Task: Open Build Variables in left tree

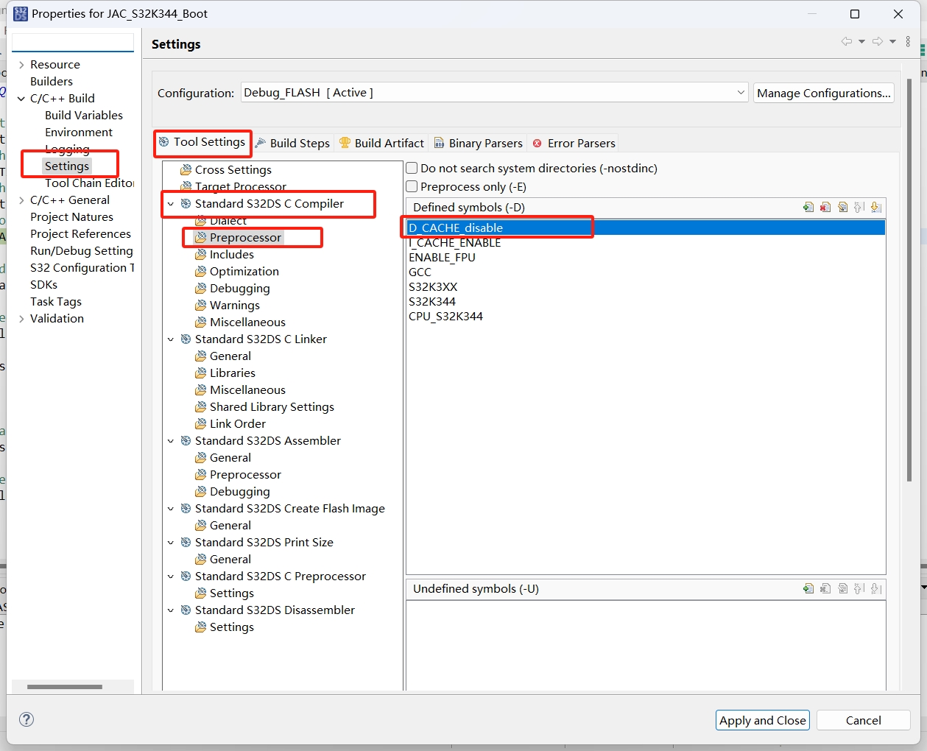Action: pyautogui.click(x=84, y=116)
